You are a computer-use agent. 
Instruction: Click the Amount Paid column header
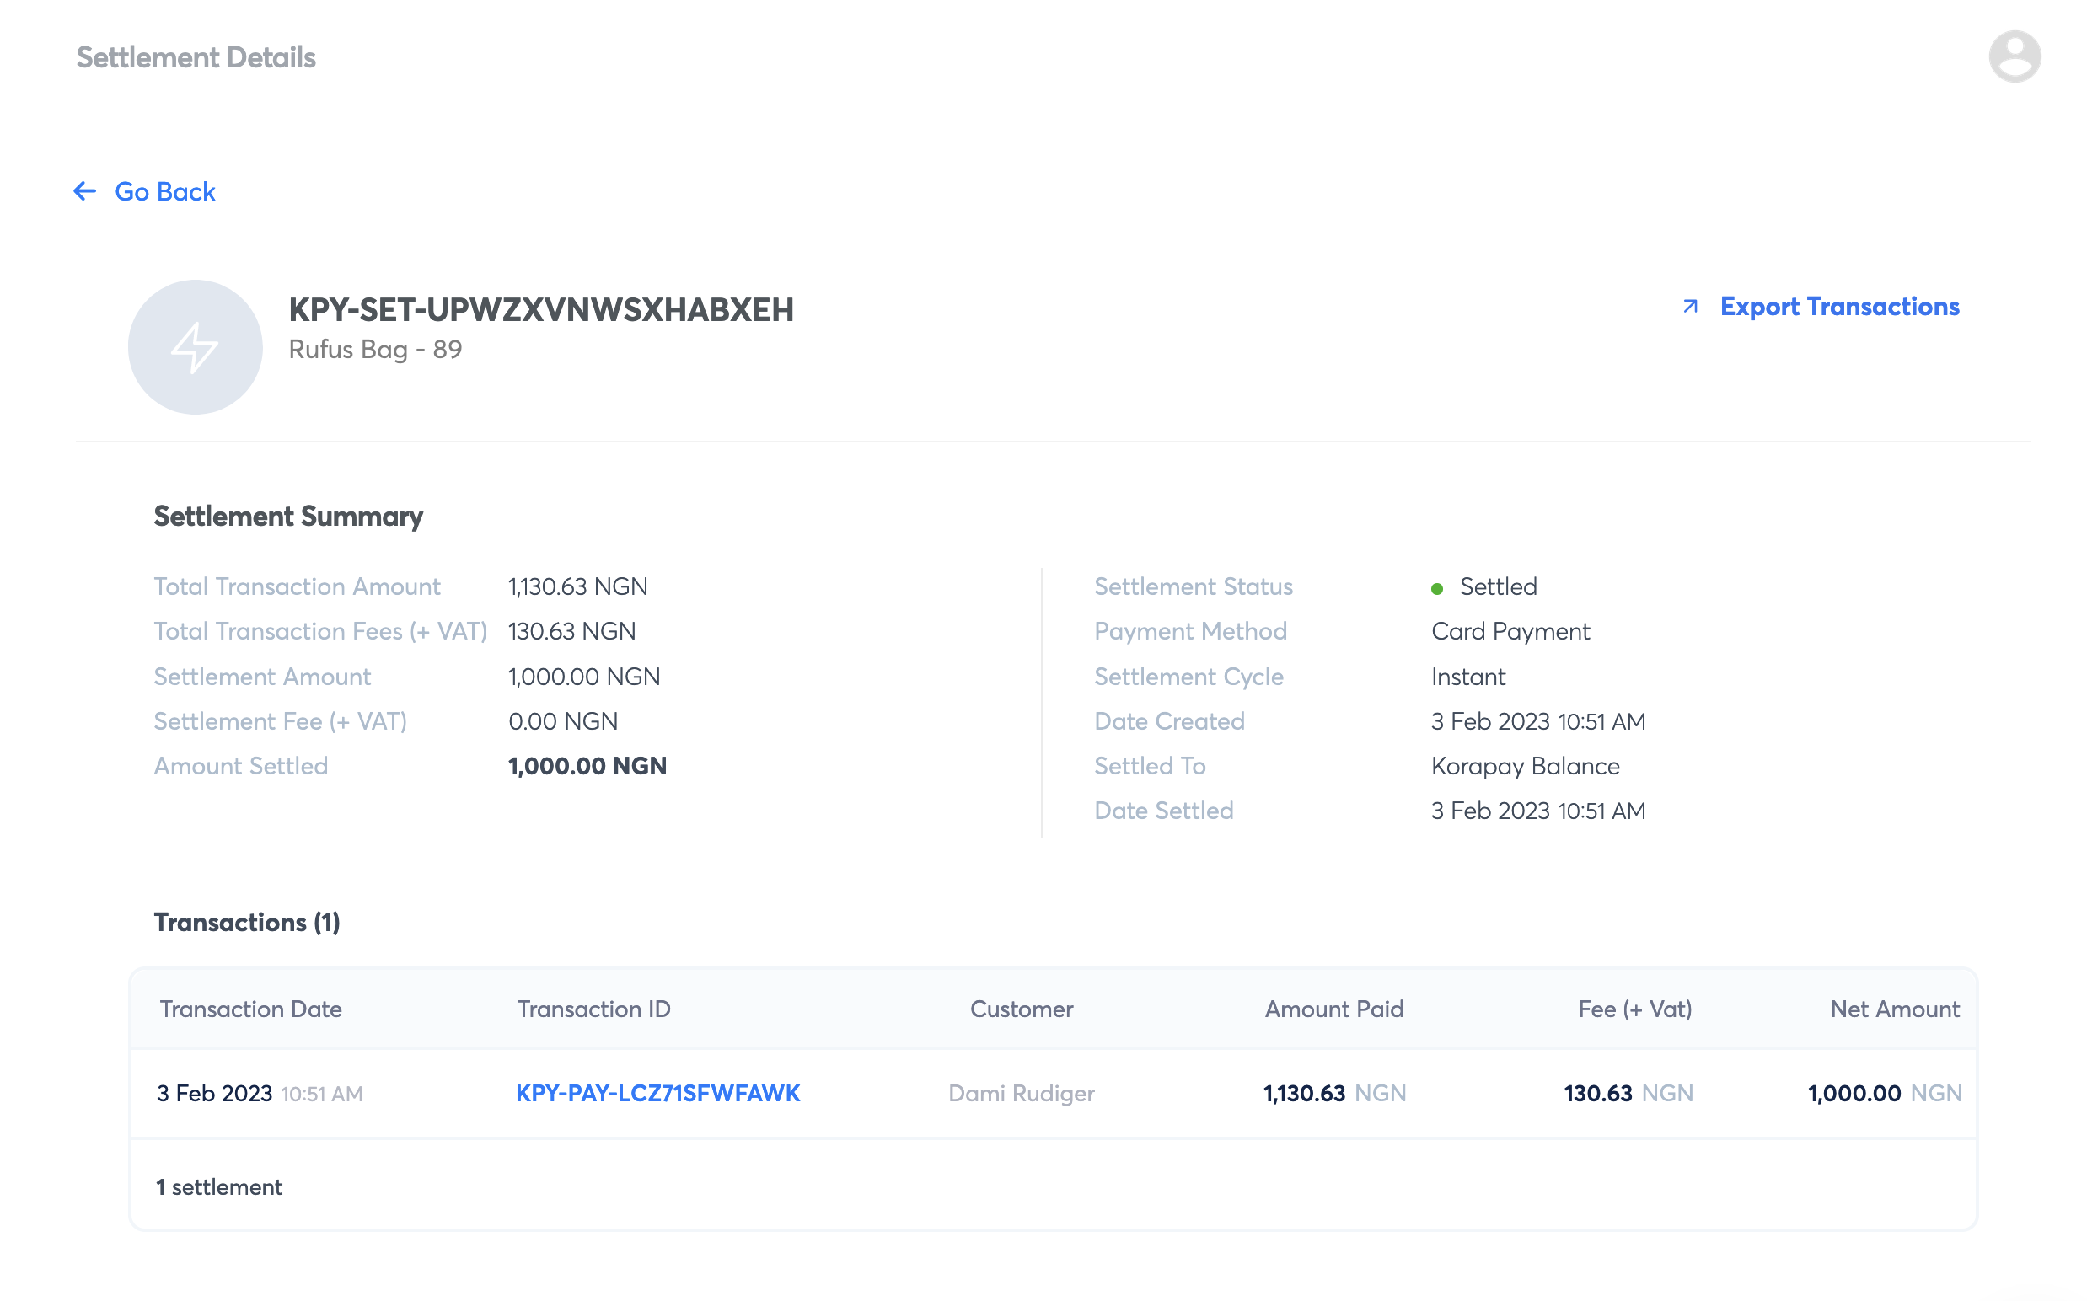(x=1333, y=1009)
